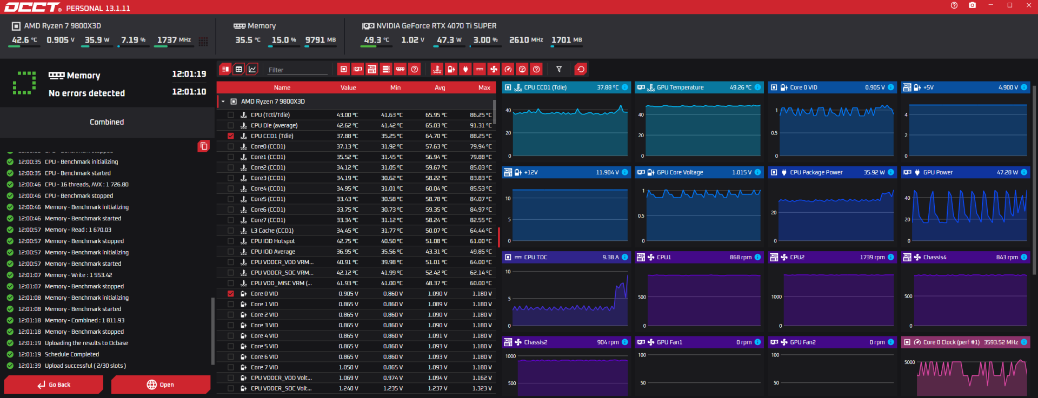Open the funnel filter options
This screenshot has width=1038, height=398.
(x=559, y=69)
